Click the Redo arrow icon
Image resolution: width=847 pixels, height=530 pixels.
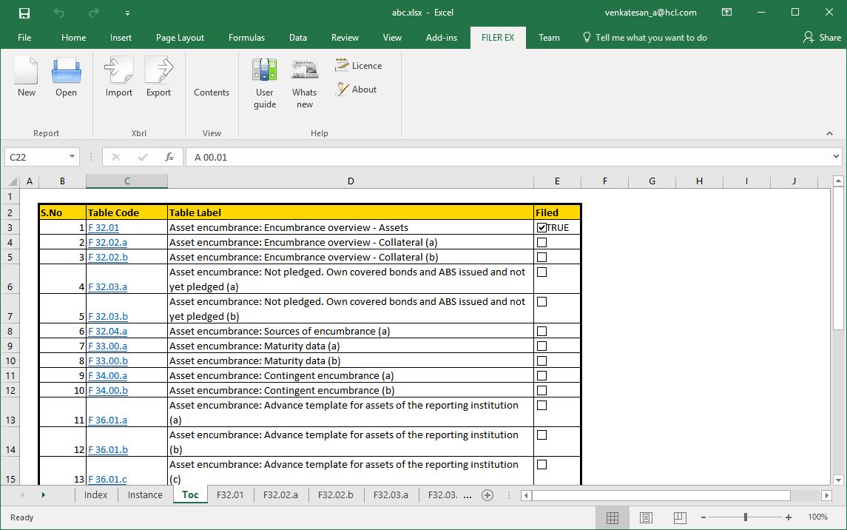click(x=93, y=13)
